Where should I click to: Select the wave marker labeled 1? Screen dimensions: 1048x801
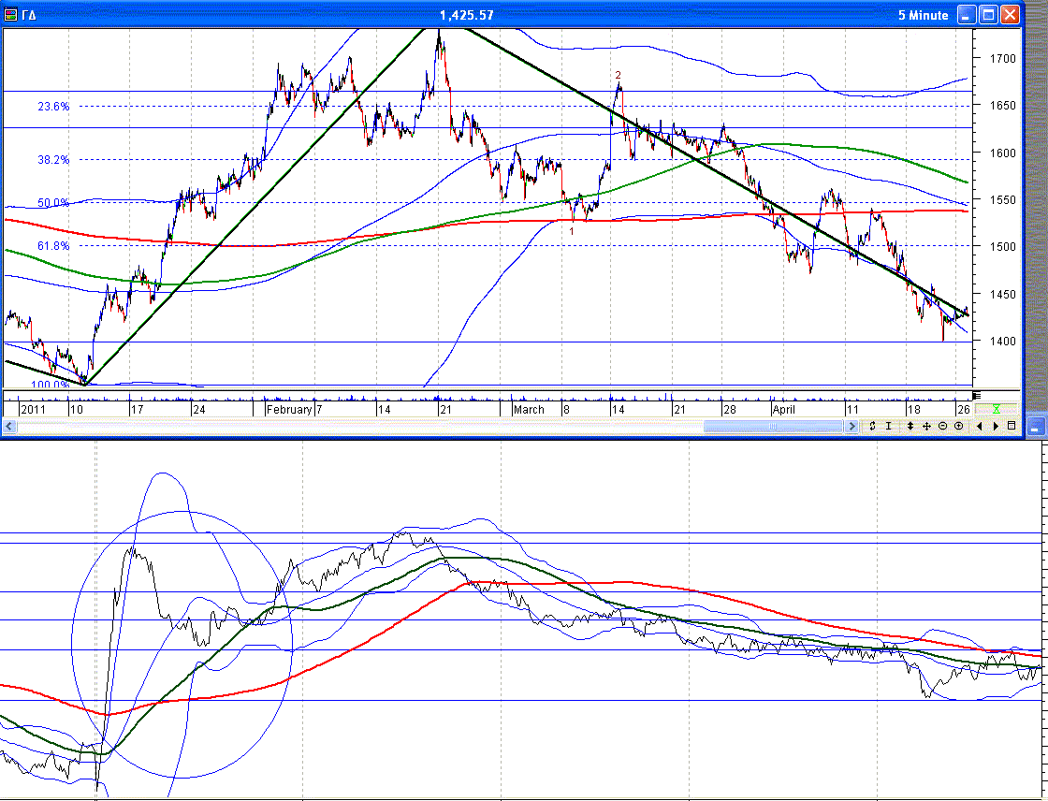pos(572,230)
